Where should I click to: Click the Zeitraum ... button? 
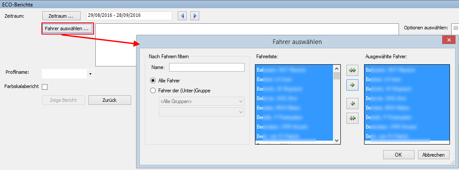coord(61,16)
